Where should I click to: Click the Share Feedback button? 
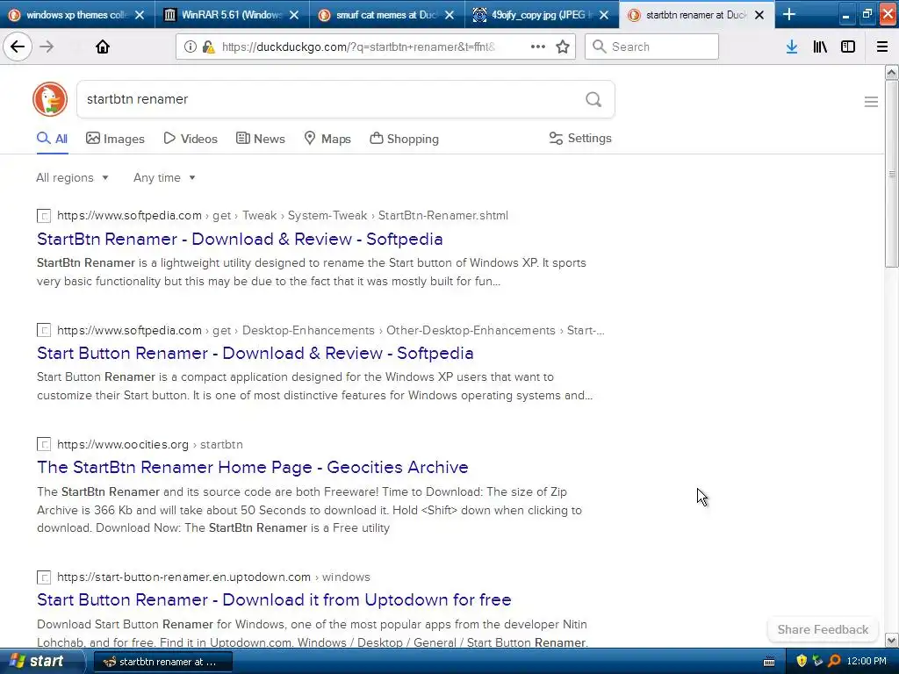823,629
